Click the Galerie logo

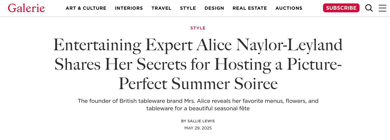point(26,8)
